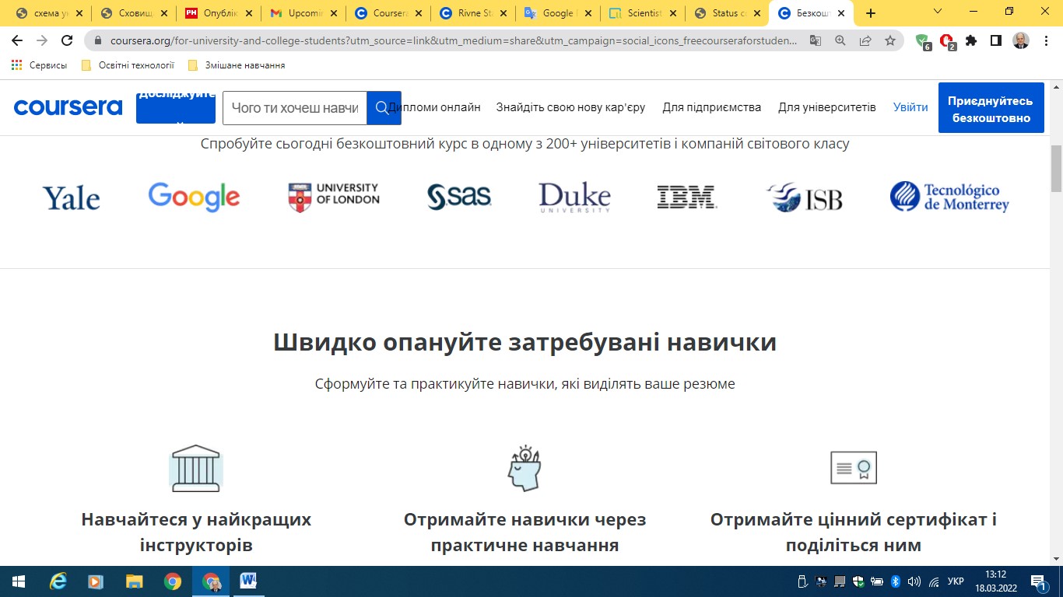
Task: Open Word from the taskbar
Action: point(249,581)
